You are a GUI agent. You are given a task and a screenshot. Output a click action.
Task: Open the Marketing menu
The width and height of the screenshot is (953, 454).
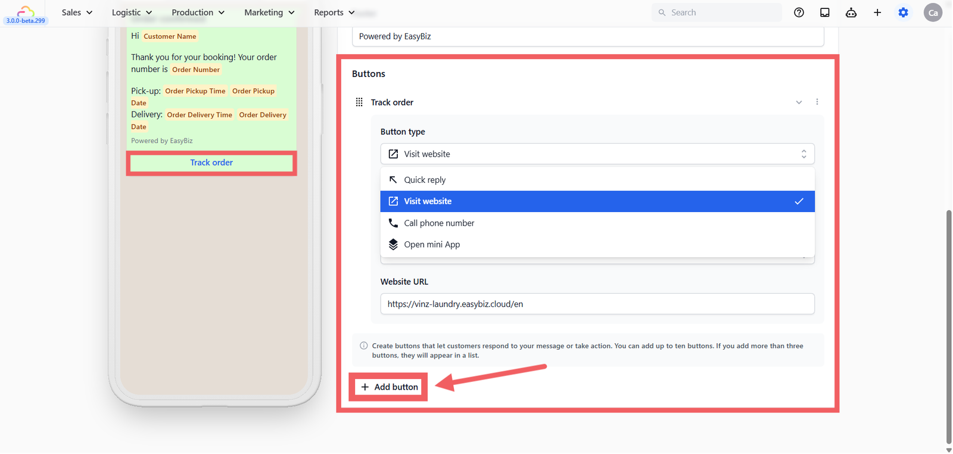(x=269, y=13)
